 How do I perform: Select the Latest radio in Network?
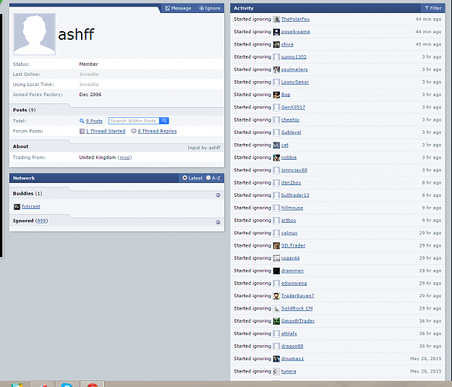coord(185,178)
